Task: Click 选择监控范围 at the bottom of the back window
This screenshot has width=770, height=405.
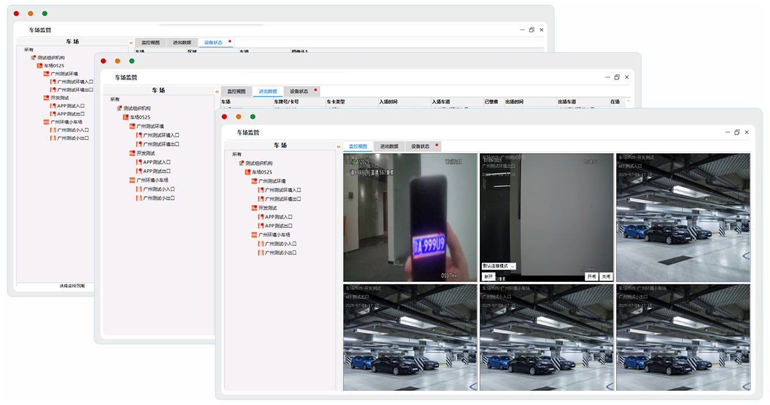Action: point(72,286)
